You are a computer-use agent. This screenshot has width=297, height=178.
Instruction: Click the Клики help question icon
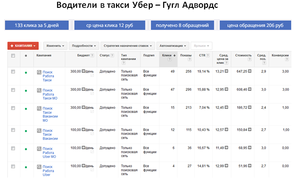[x=170, y=59]
